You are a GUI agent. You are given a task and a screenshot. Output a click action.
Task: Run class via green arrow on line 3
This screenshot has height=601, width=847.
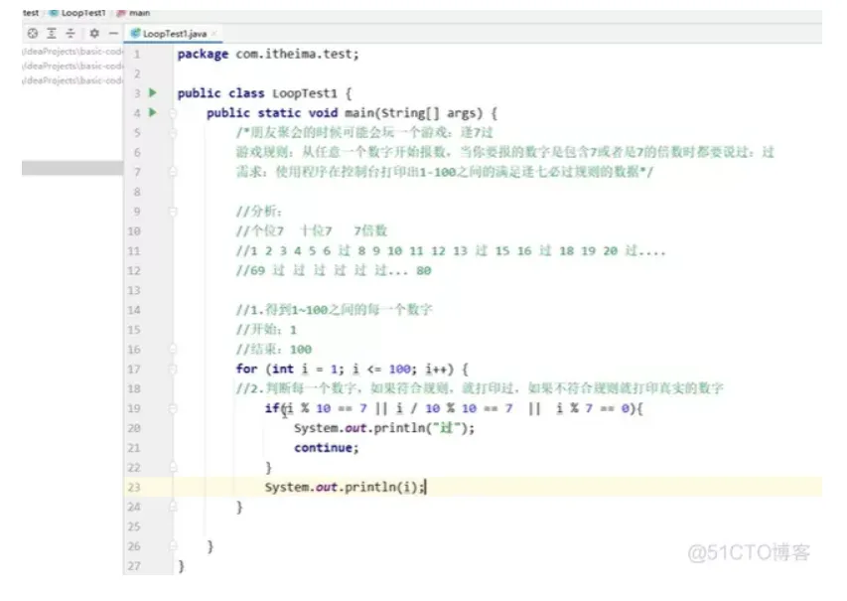(x=153, y=92)
